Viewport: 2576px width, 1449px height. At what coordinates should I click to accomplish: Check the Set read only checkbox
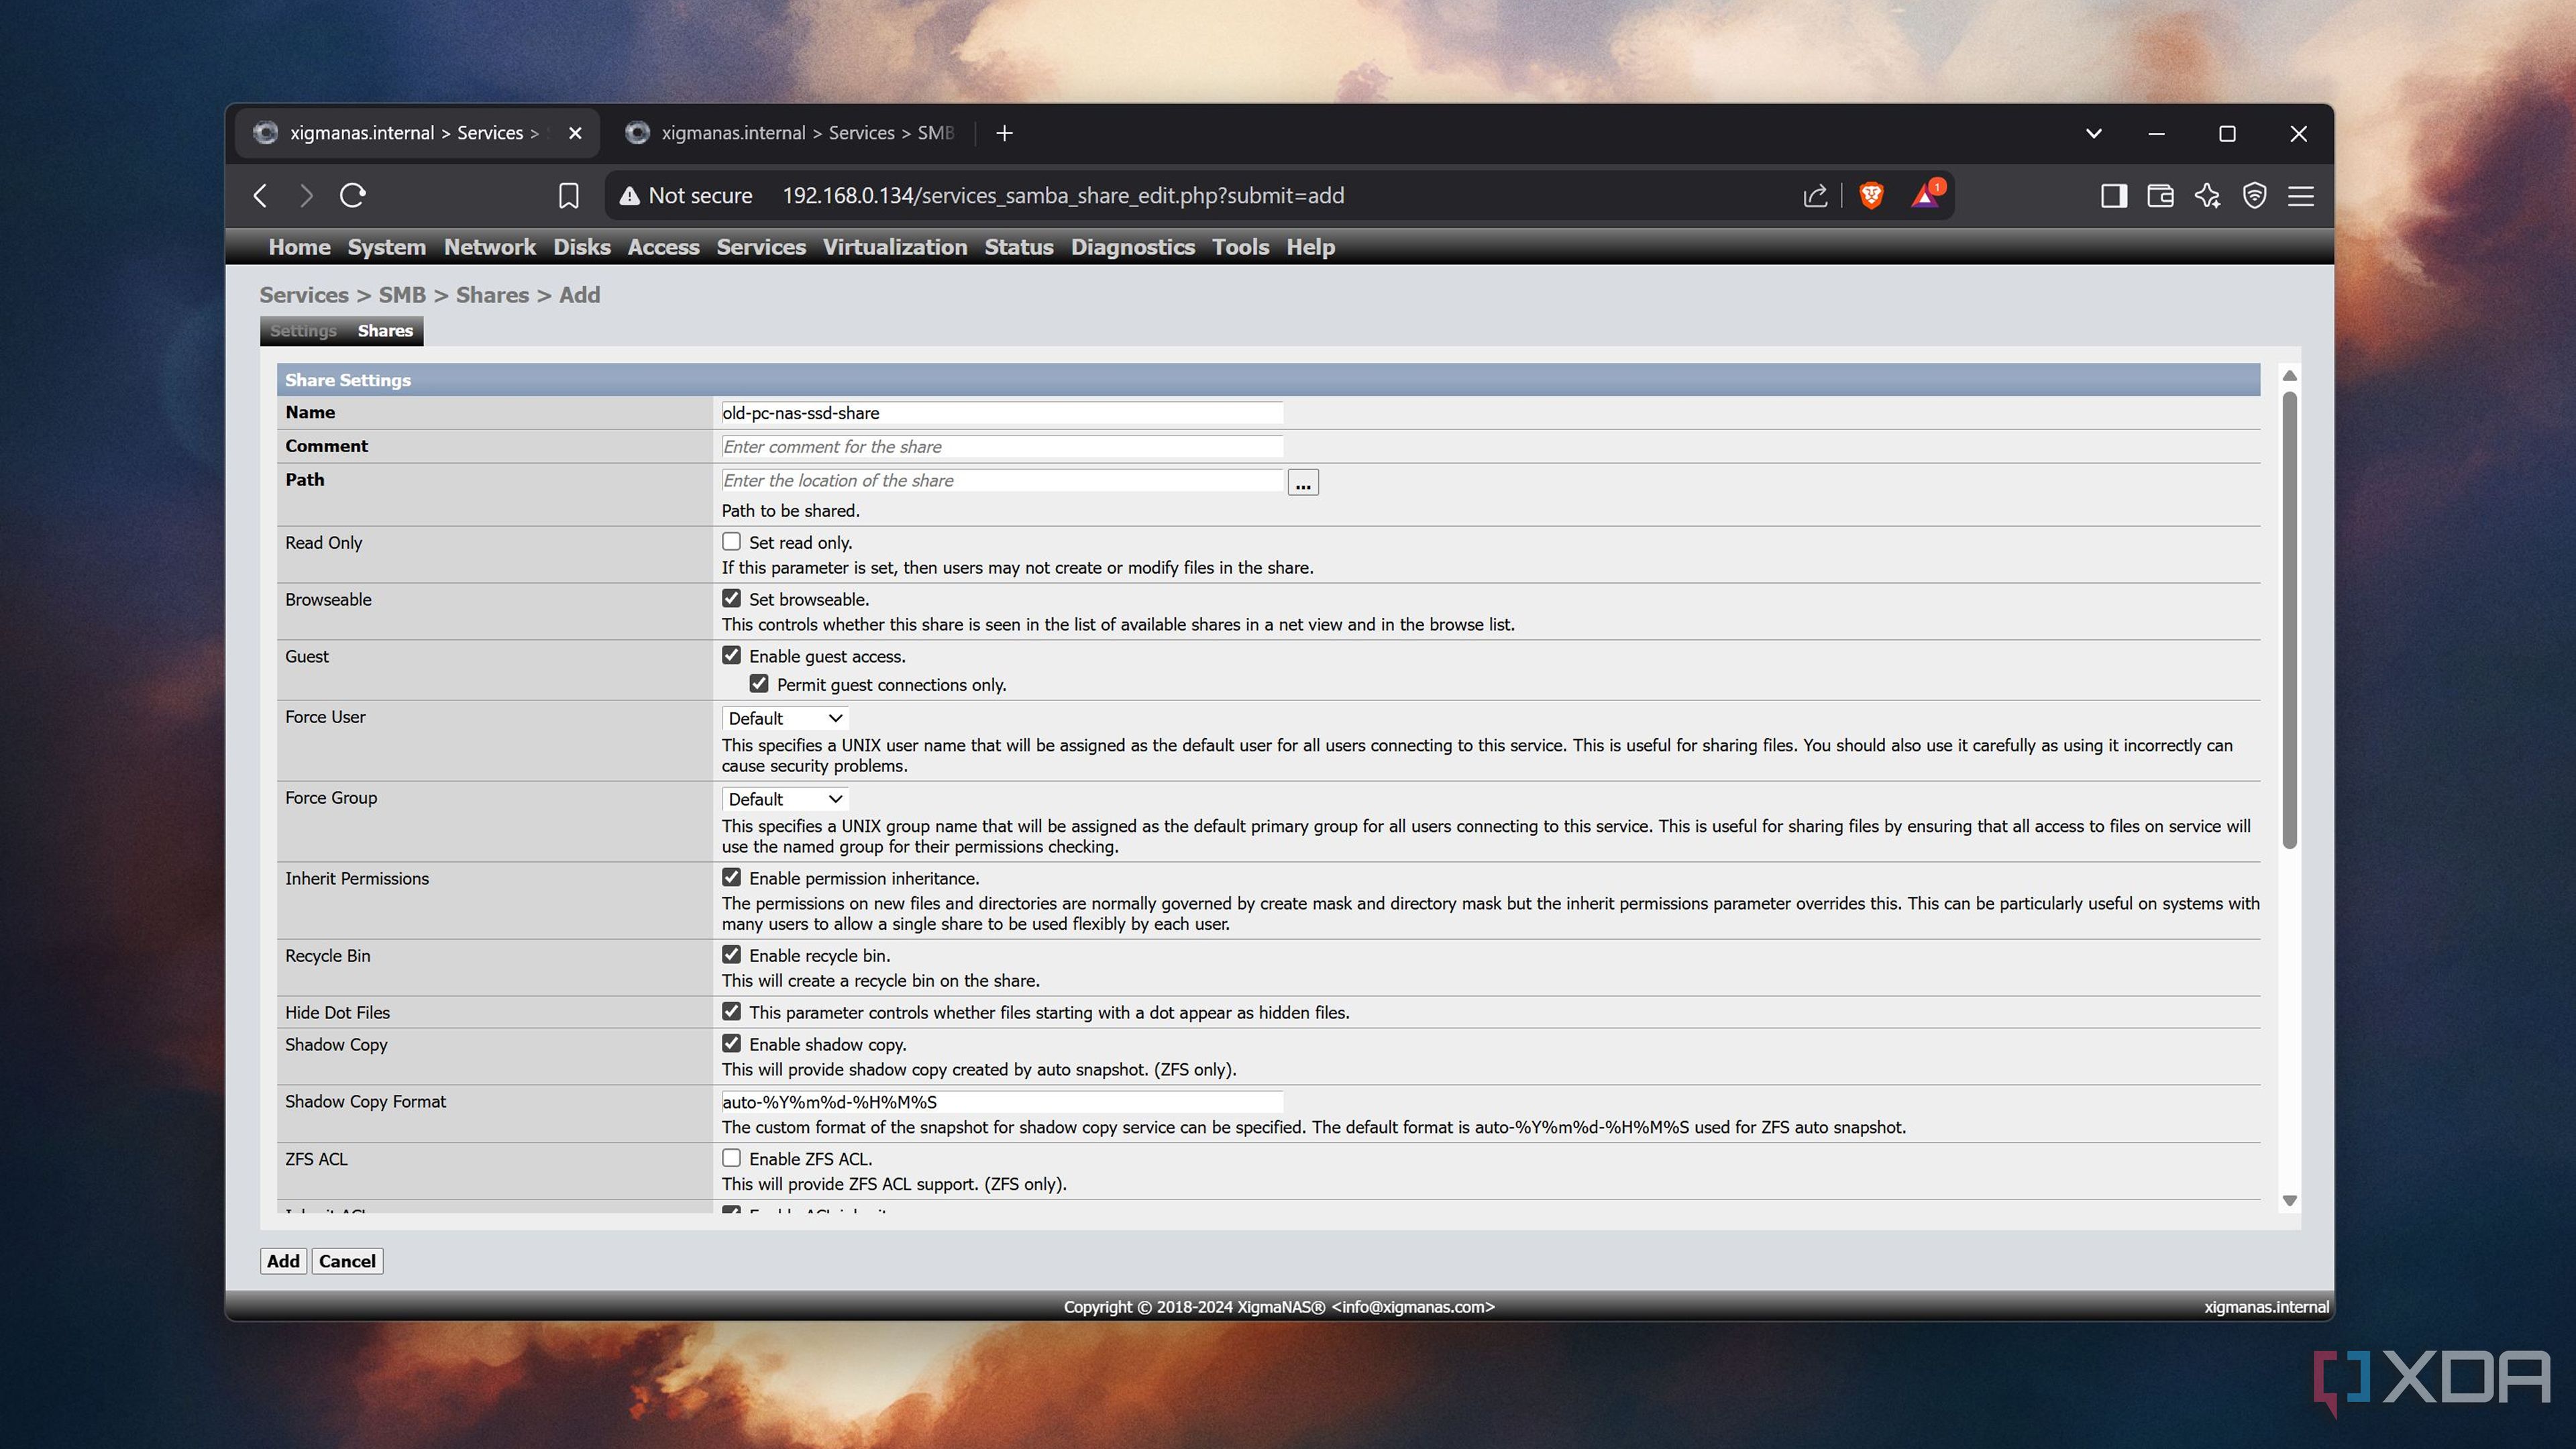[x=732, y=542]
